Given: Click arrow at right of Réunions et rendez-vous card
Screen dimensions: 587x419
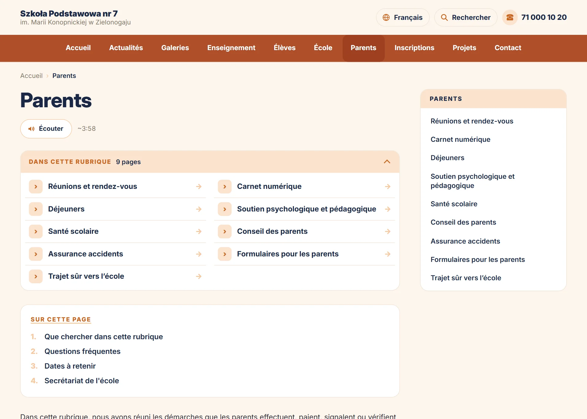Looking at the screenshot, I should pyautogui.click(x=199, y=186).
